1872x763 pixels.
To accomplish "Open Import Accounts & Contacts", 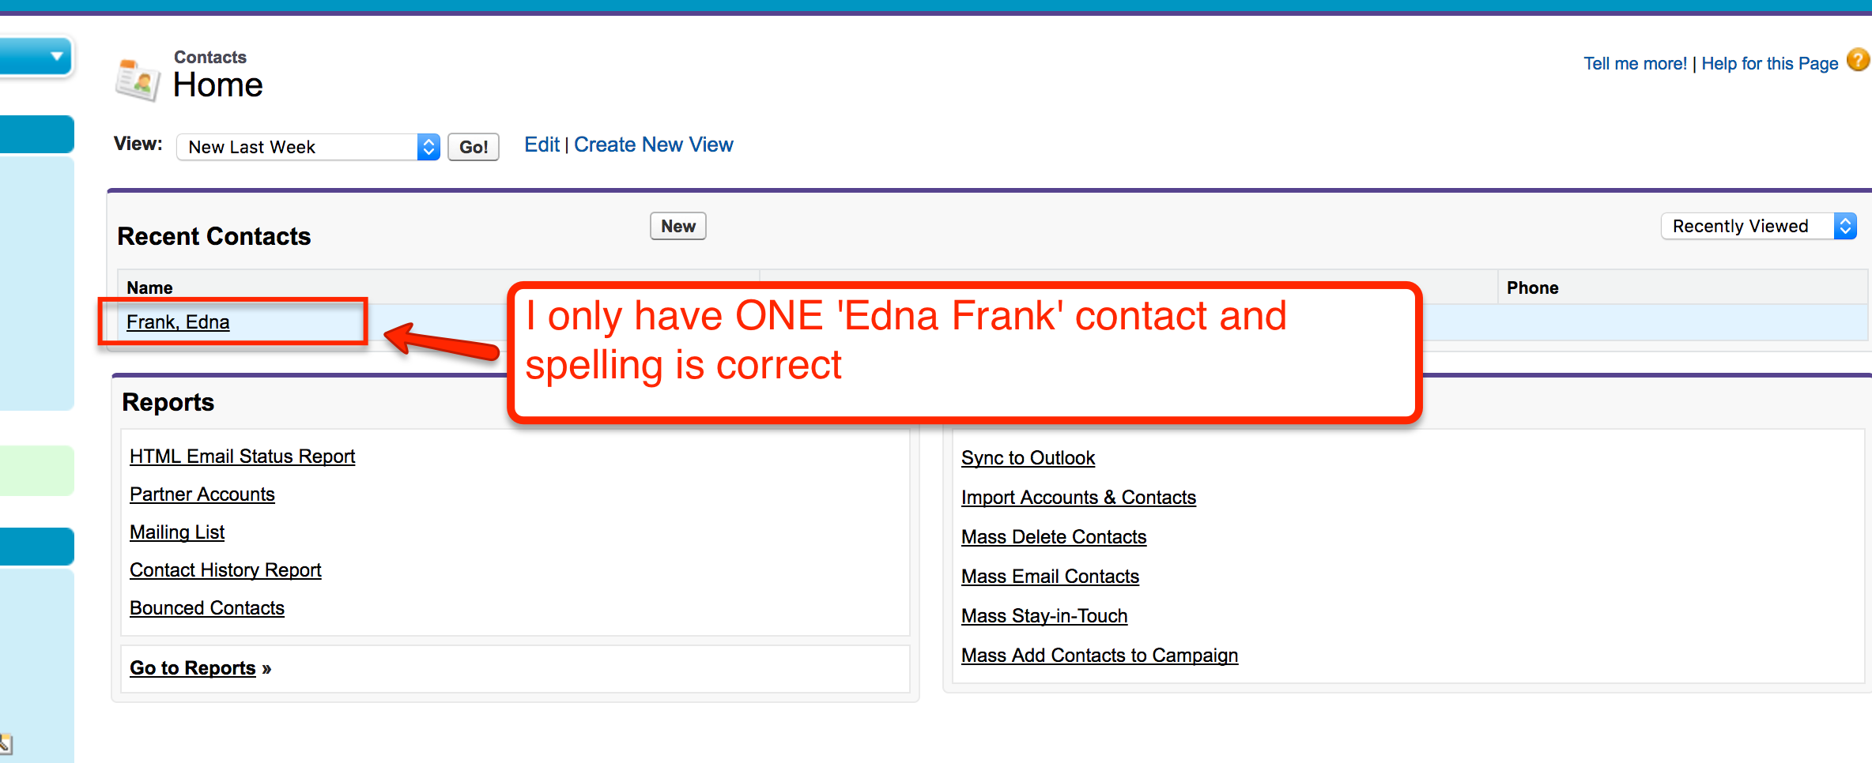I will 1078,498.
